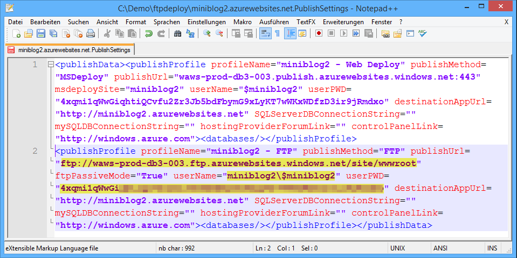
Task: Click the New file toolbar icon
Action: tap(16, 34)
